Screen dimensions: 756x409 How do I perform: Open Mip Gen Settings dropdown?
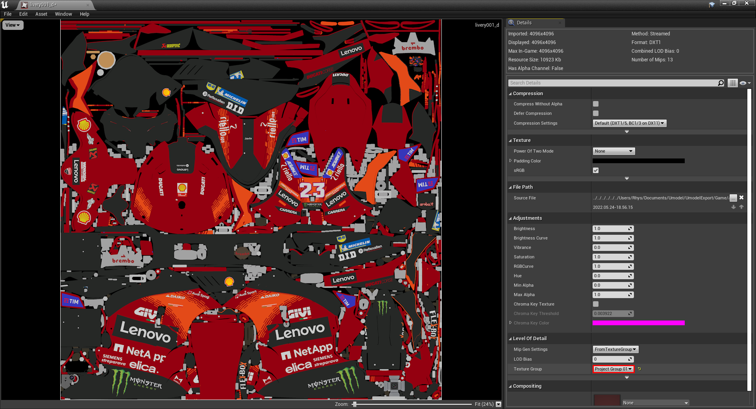615,349
